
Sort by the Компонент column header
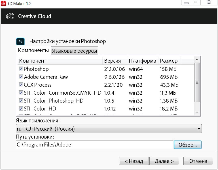pyautogui.click(x=60, y=61)
